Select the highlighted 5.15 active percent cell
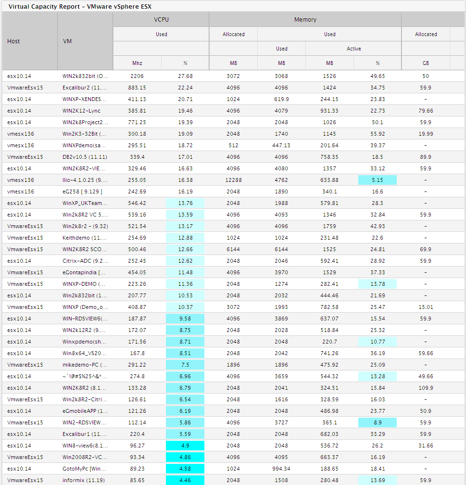 [x=377, y=180]
